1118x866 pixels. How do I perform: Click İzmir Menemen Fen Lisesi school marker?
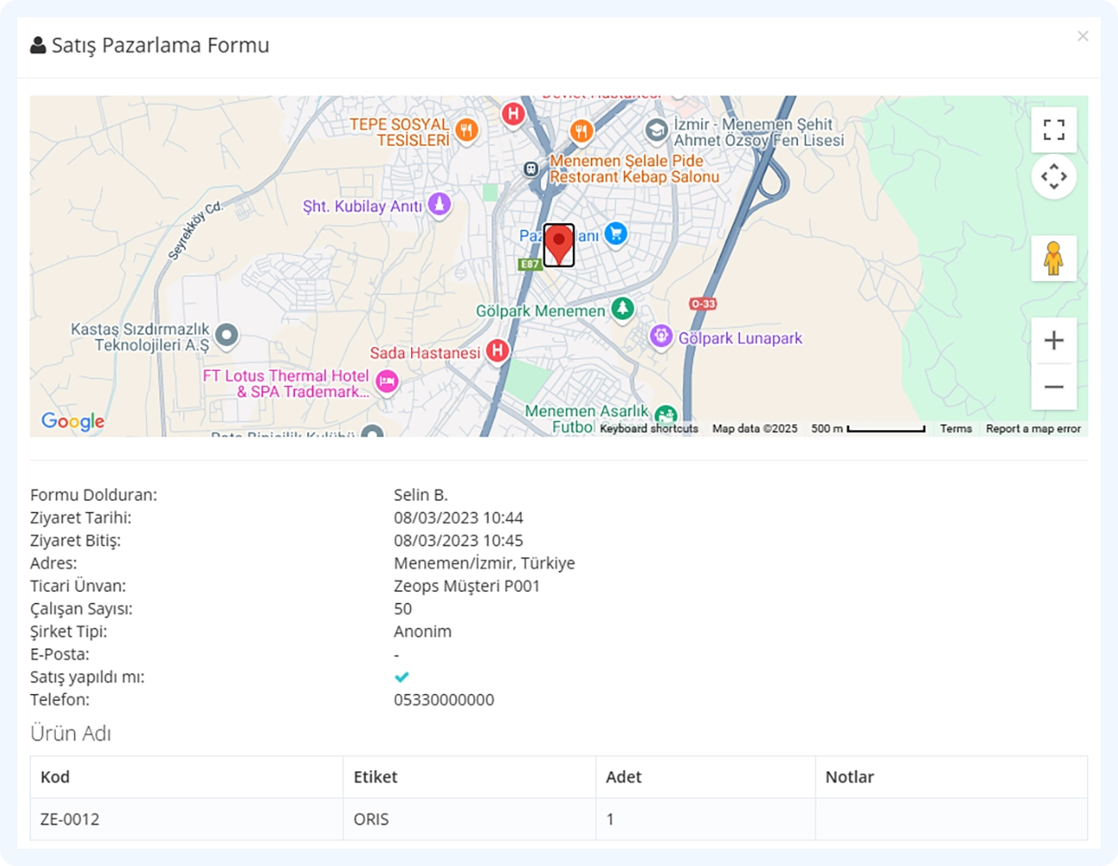pyautogui.click(x=657, y=131)
